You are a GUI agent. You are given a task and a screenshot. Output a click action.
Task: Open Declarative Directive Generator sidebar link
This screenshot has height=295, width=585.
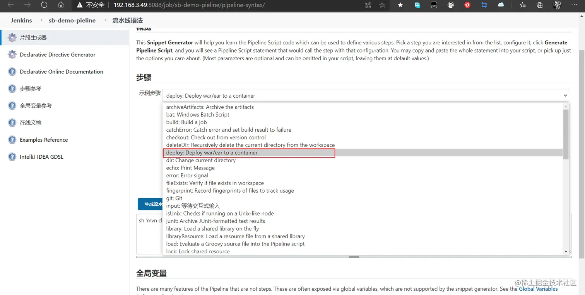58,54
